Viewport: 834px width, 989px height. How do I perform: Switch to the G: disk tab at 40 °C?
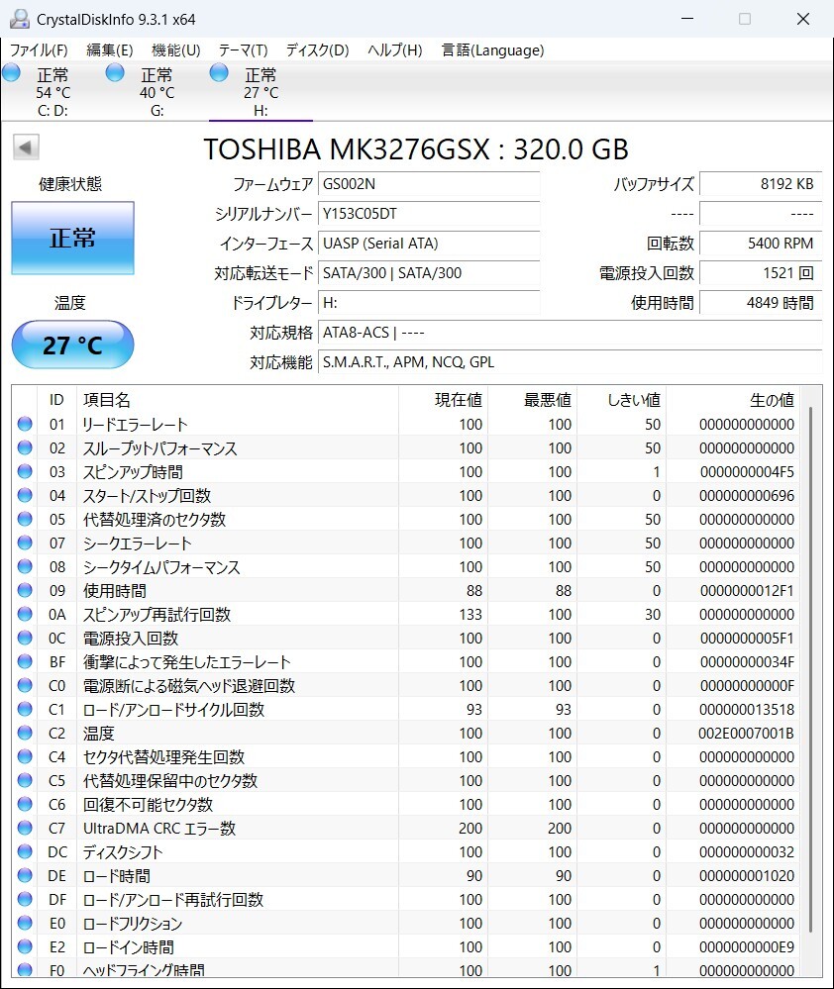point(157,92)
